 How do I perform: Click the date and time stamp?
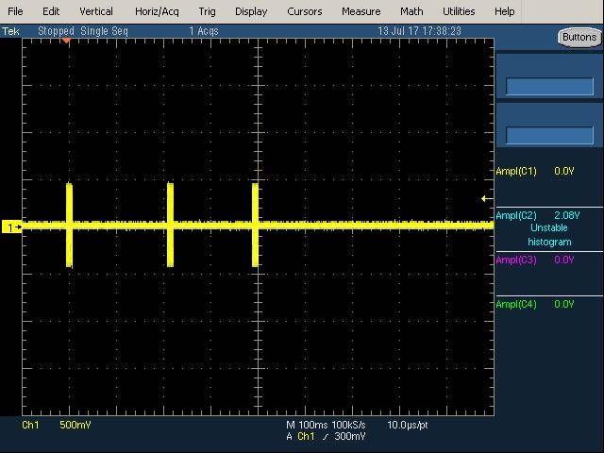(x=419, y=31)
